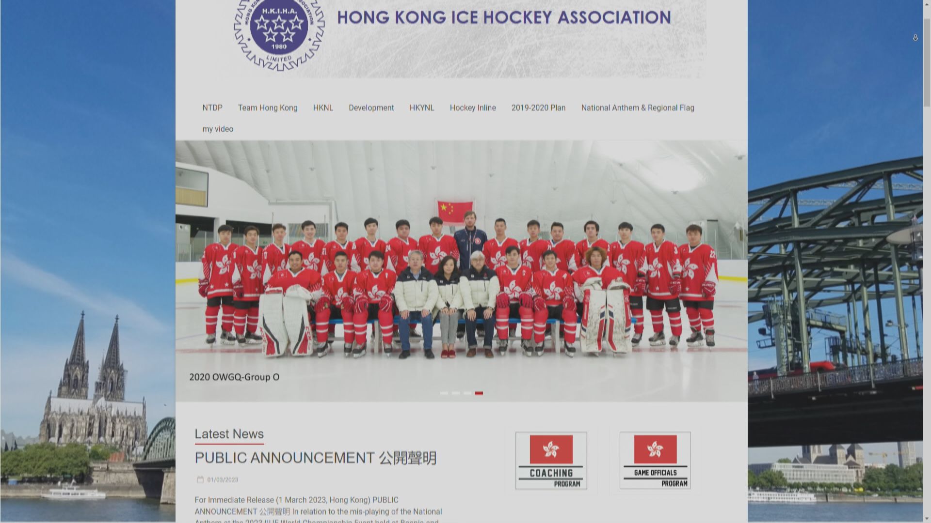Click the HKIHA circular logo emblem

[279, 34]
